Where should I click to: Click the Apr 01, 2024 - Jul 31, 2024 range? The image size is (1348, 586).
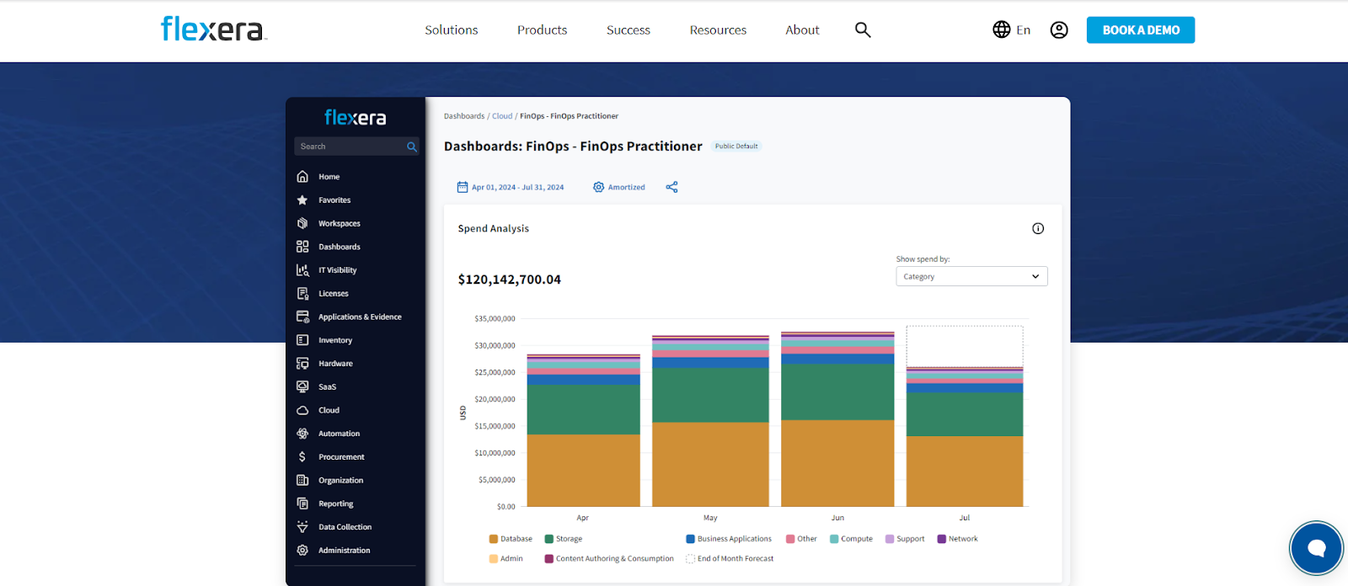coord(518,187)
